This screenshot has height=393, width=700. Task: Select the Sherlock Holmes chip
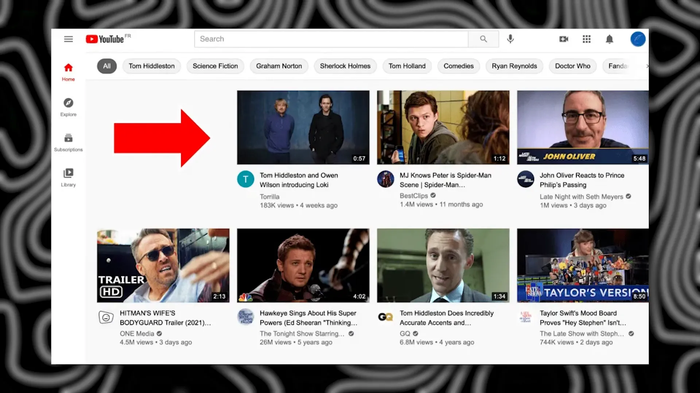[x=345, y=66]
